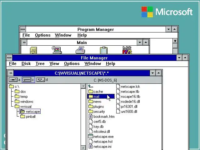
Task: Open Program Manager's File menu
Action: point(26,35)
